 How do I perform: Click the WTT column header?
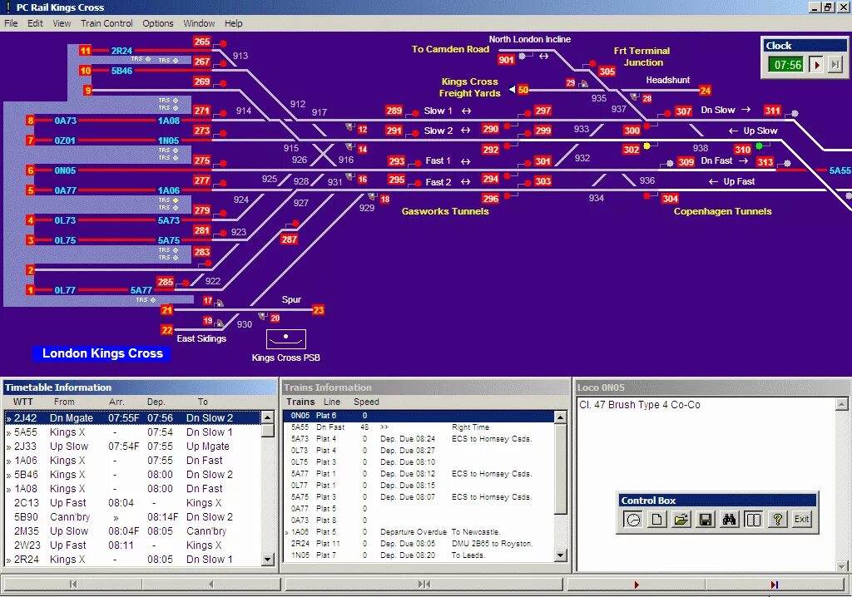[x=23, y=402]
